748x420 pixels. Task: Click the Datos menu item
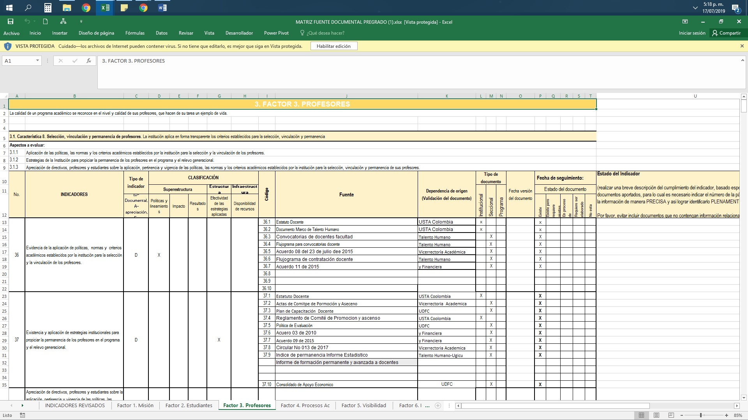(161, 33)
